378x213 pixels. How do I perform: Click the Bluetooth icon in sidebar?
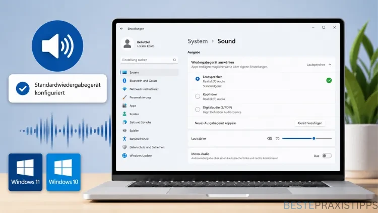pyautogui.click(x=124, y=80)
